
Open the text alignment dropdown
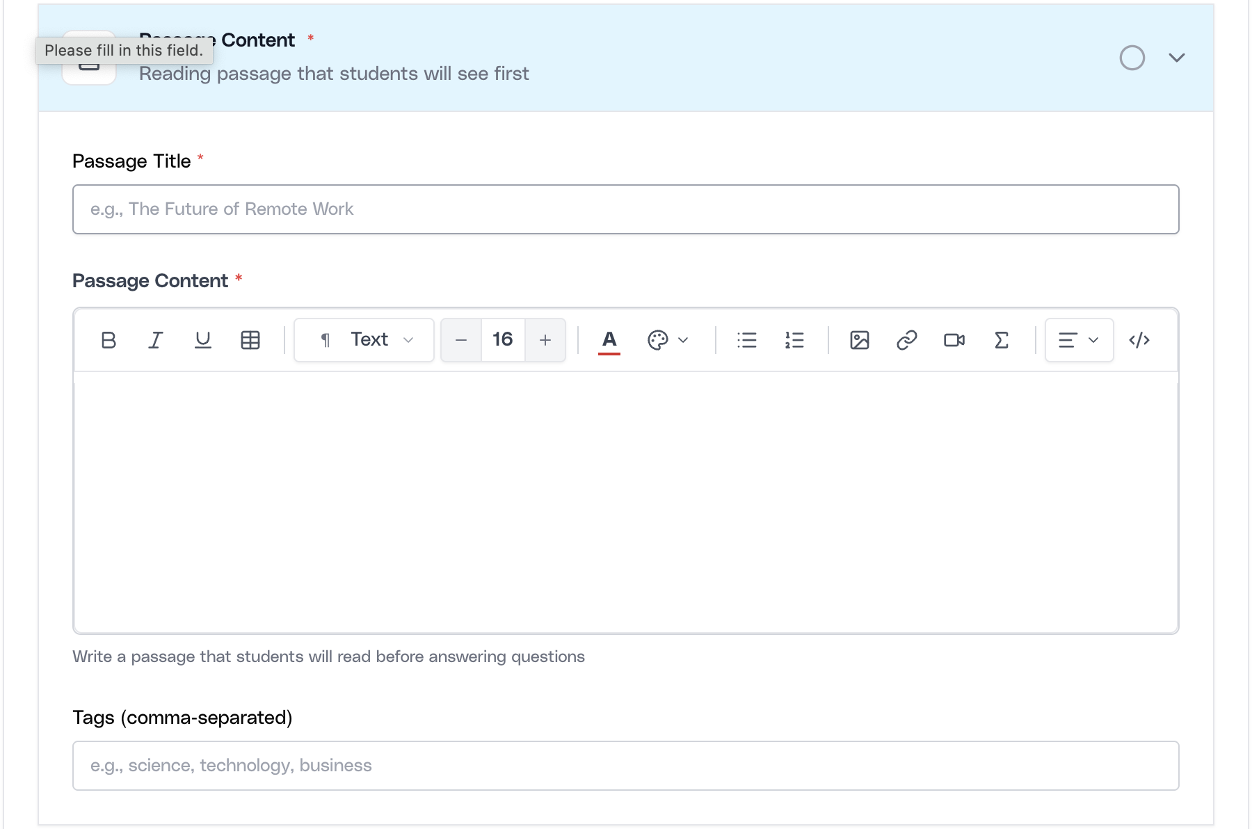(x=1079, y=340)
